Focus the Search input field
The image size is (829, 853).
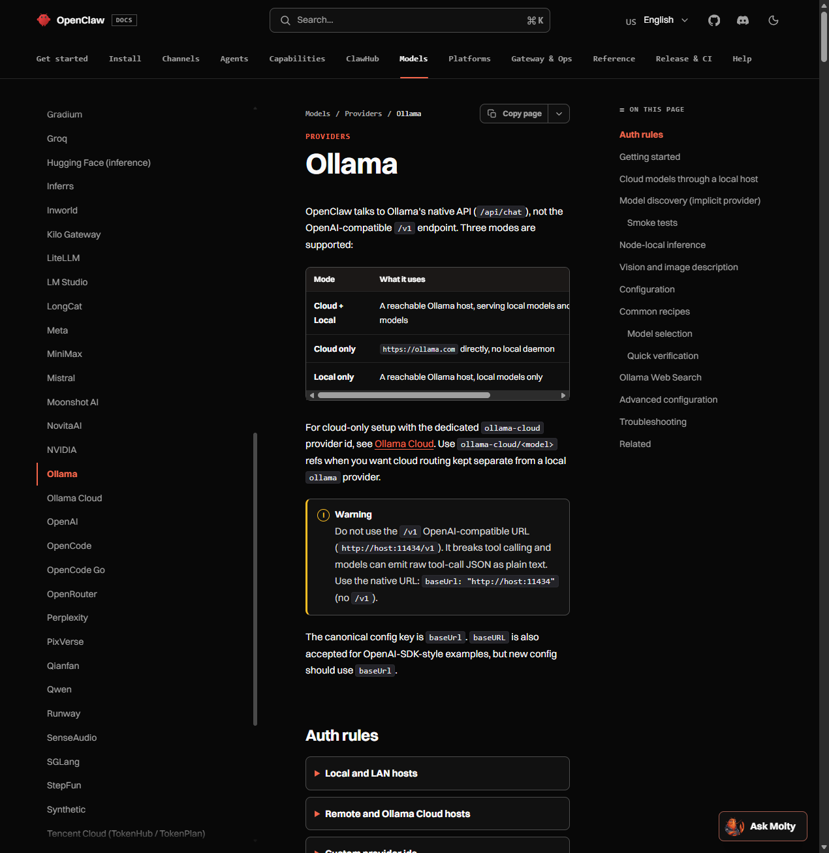[x=410, y=20]
